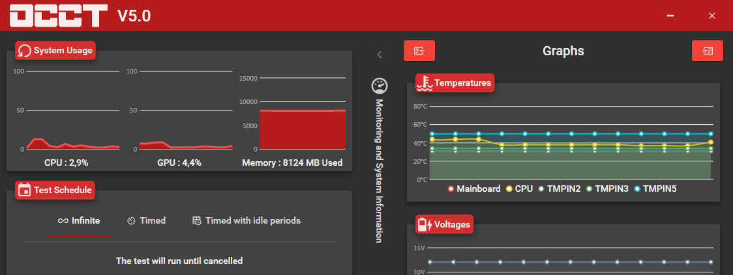The image size is (733, 275).
Task: Toggle Mainboard series in temperature legend
Action: pyautogui.click(x=474, y=189)
